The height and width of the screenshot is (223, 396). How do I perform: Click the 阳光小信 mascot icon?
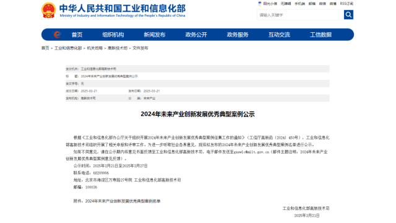[260, 4]
